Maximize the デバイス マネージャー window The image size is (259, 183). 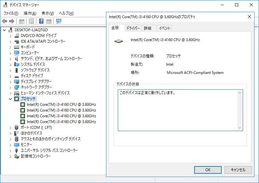click(x=237, y=5)
